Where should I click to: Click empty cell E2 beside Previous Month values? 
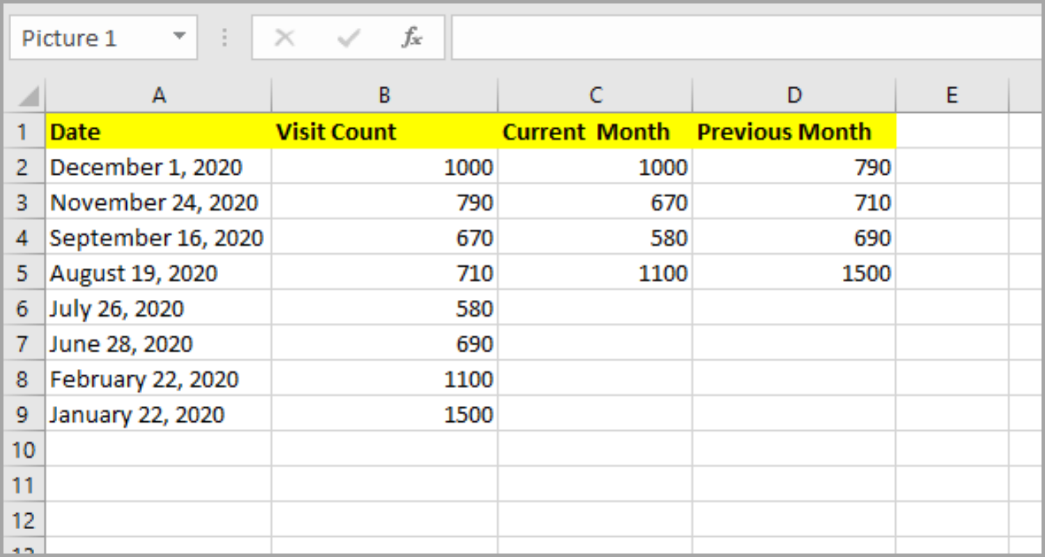952,167
